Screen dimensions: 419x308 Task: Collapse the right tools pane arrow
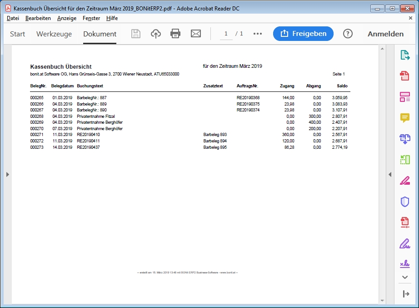click(389, 175)
